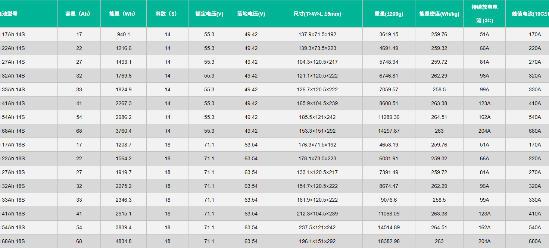Click the 尺寸(T×W×L ±5mm) header
549x249 pixels.
[317, 14]
